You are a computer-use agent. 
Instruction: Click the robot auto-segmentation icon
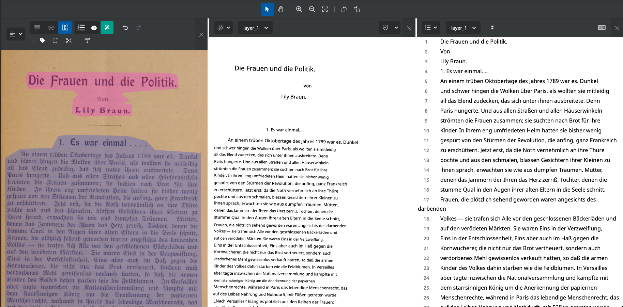[x=94, y=28]
